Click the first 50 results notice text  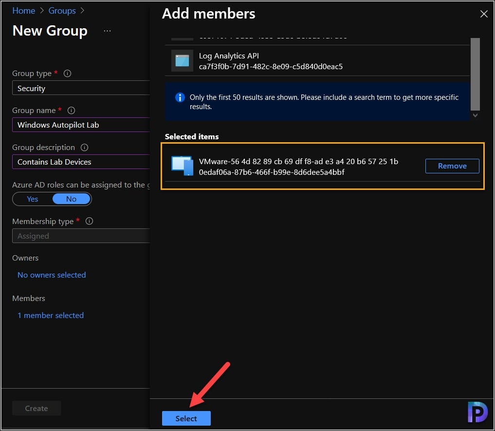(324, 102)
